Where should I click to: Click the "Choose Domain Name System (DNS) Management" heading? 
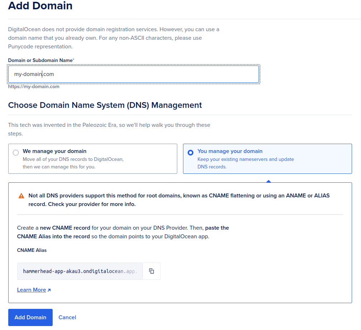[105, 105]
